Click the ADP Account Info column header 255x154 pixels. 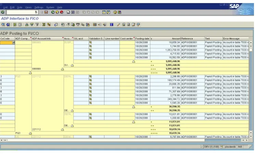(x=48, y=38)
